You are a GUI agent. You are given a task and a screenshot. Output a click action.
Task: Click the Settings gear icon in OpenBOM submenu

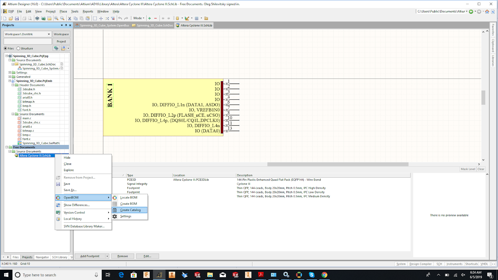(x=115, y=216)
